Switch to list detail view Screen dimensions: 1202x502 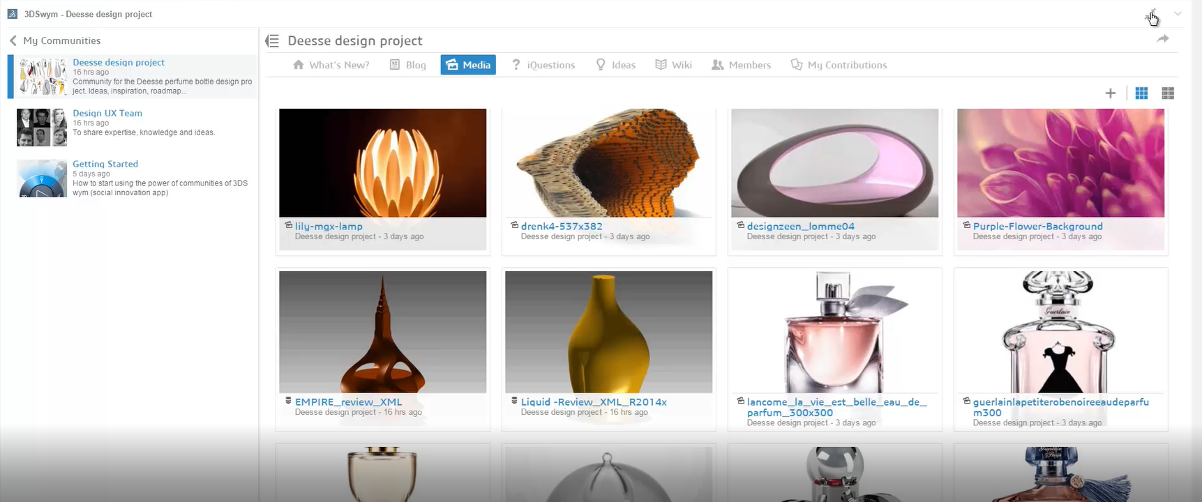coord(1168,93)
